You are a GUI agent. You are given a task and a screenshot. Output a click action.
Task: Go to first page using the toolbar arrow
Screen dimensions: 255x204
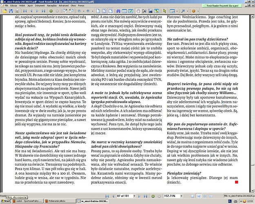point(25,11)
